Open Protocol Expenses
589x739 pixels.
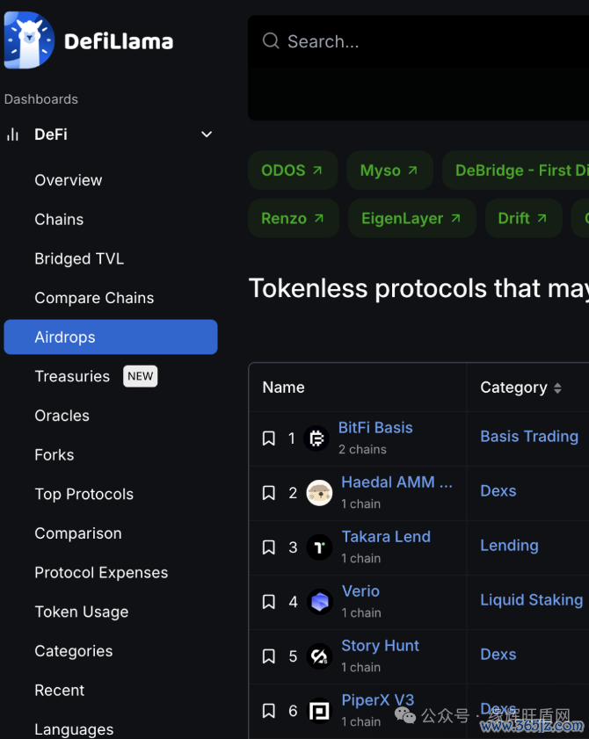[101, 573]
